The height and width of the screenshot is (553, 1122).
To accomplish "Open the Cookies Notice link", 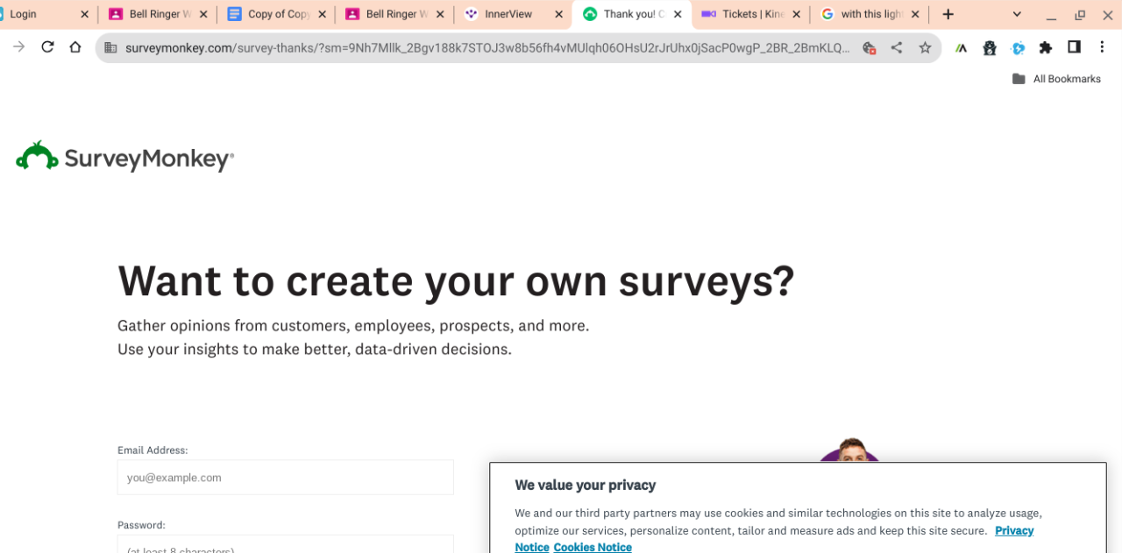I will pyautogui.click(x=593, y=547).
